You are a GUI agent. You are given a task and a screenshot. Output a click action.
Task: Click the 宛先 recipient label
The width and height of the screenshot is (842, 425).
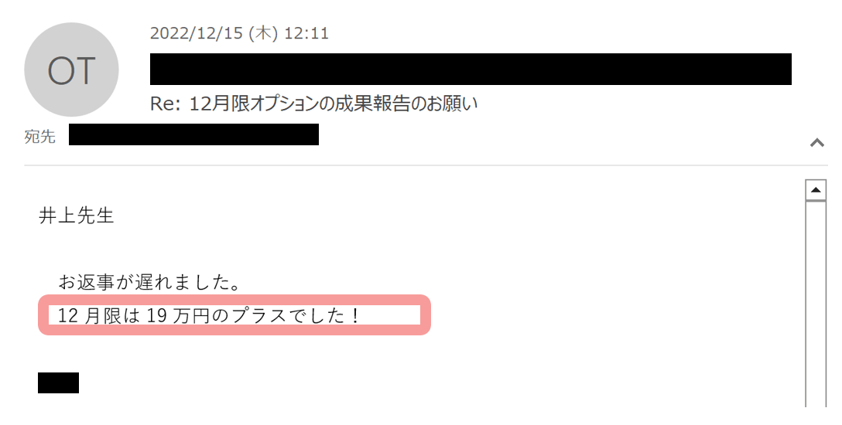click(39, 136)
